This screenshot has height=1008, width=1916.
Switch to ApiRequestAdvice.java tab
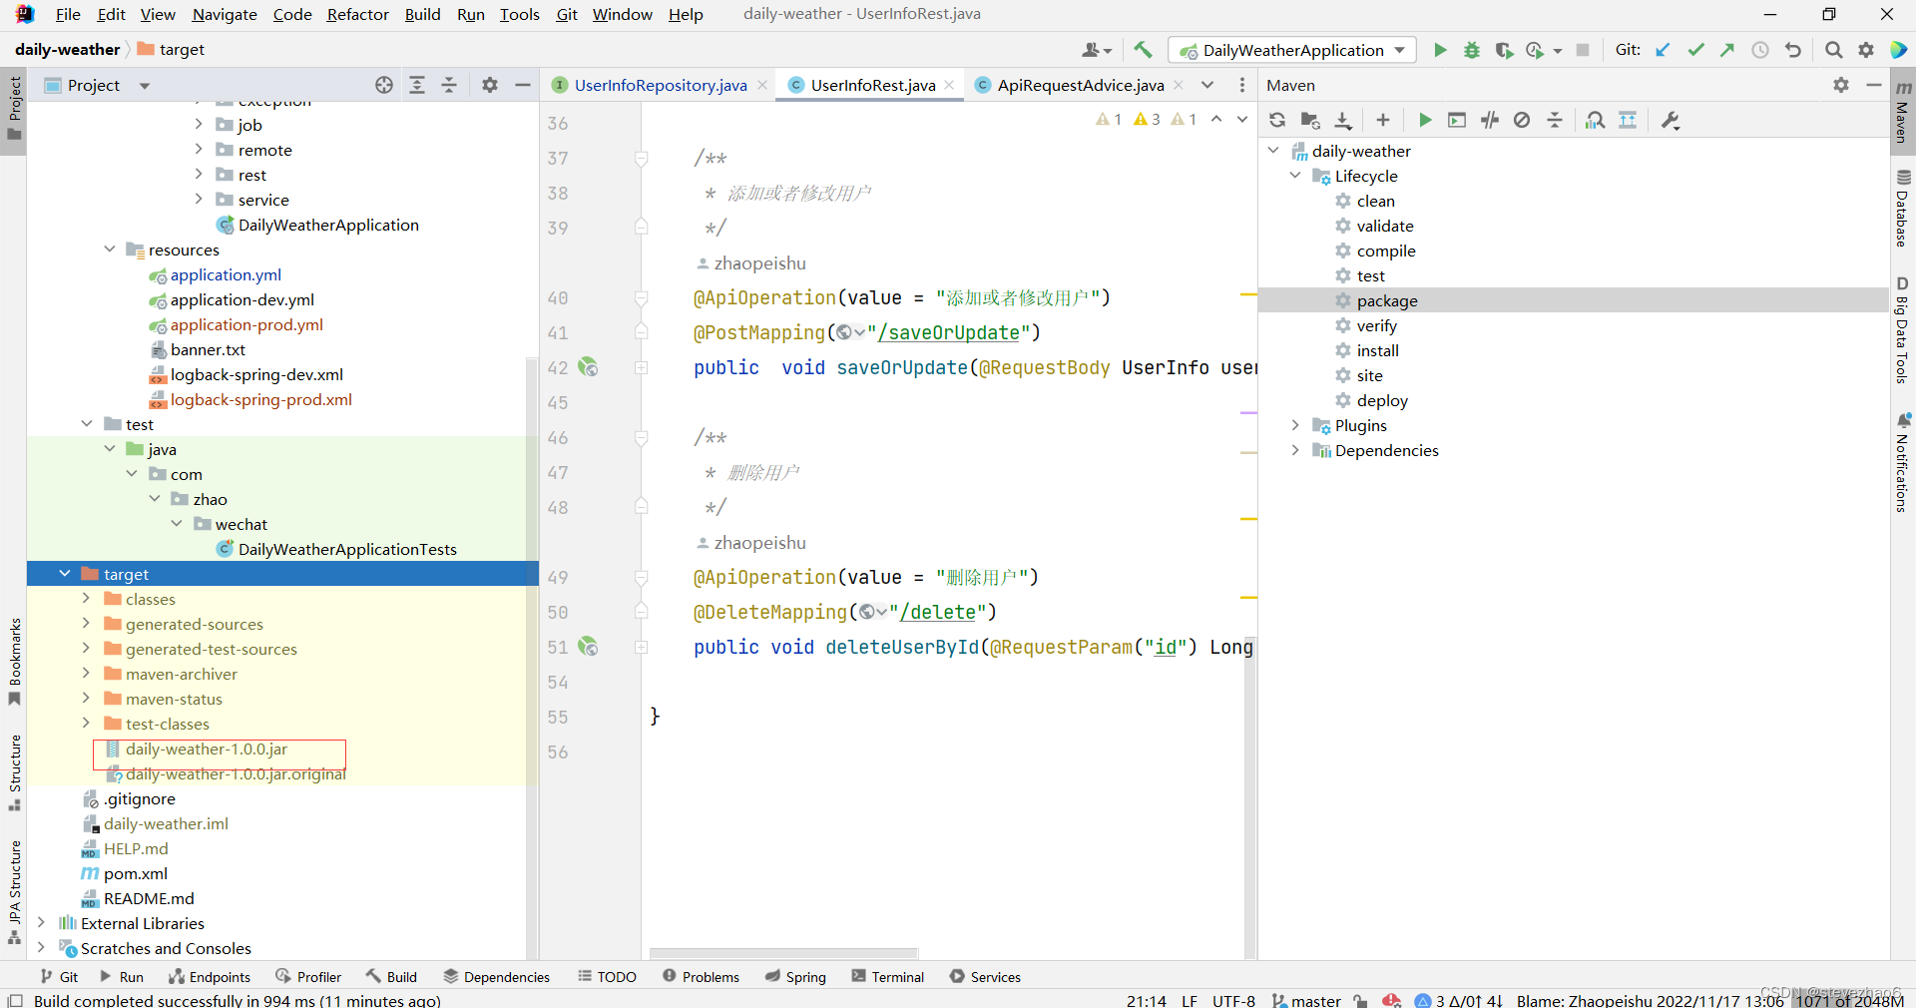[1080, 85]
